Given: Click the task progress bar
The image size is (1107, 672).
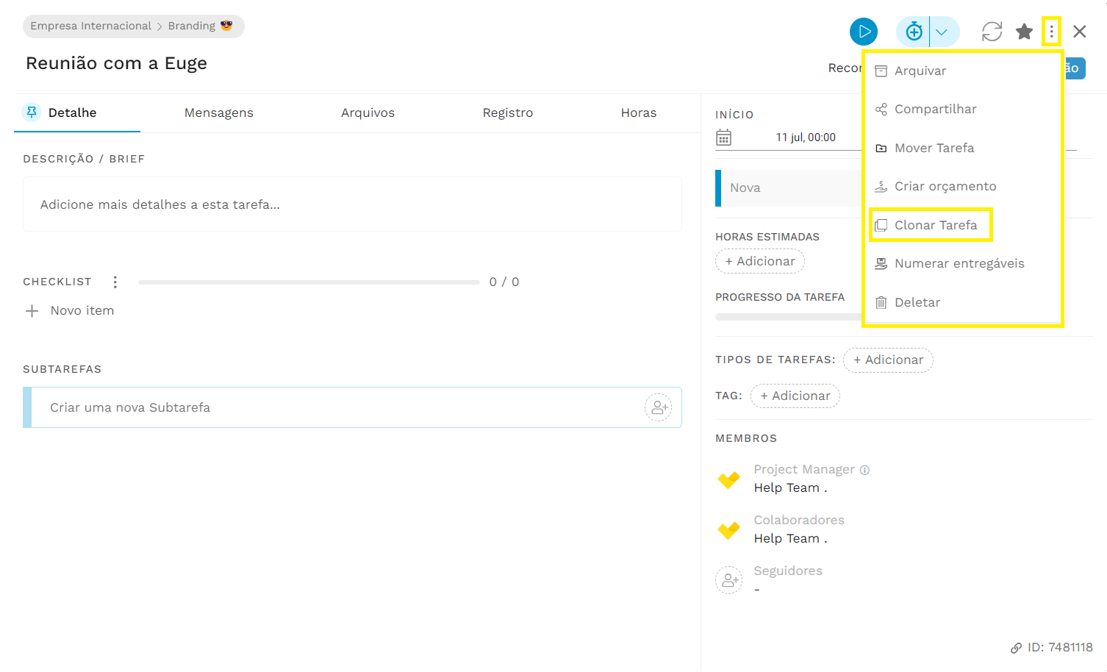Looking at the screenshot, I should (x=789, y=317).
